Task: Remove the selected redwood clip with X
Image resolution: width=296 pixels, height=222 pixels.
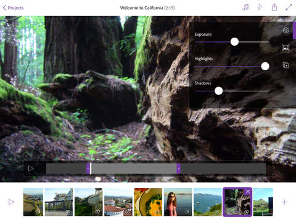Action: (248, 192)
